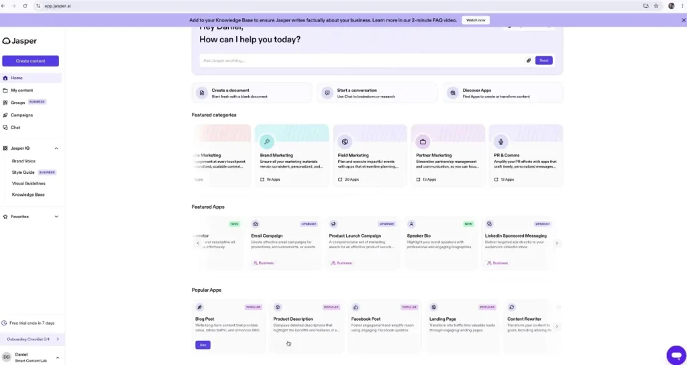687x365 pixels.
Task: Click the LinkedIn Sponsored Messaging icon
Action: [x=489, y=224]
